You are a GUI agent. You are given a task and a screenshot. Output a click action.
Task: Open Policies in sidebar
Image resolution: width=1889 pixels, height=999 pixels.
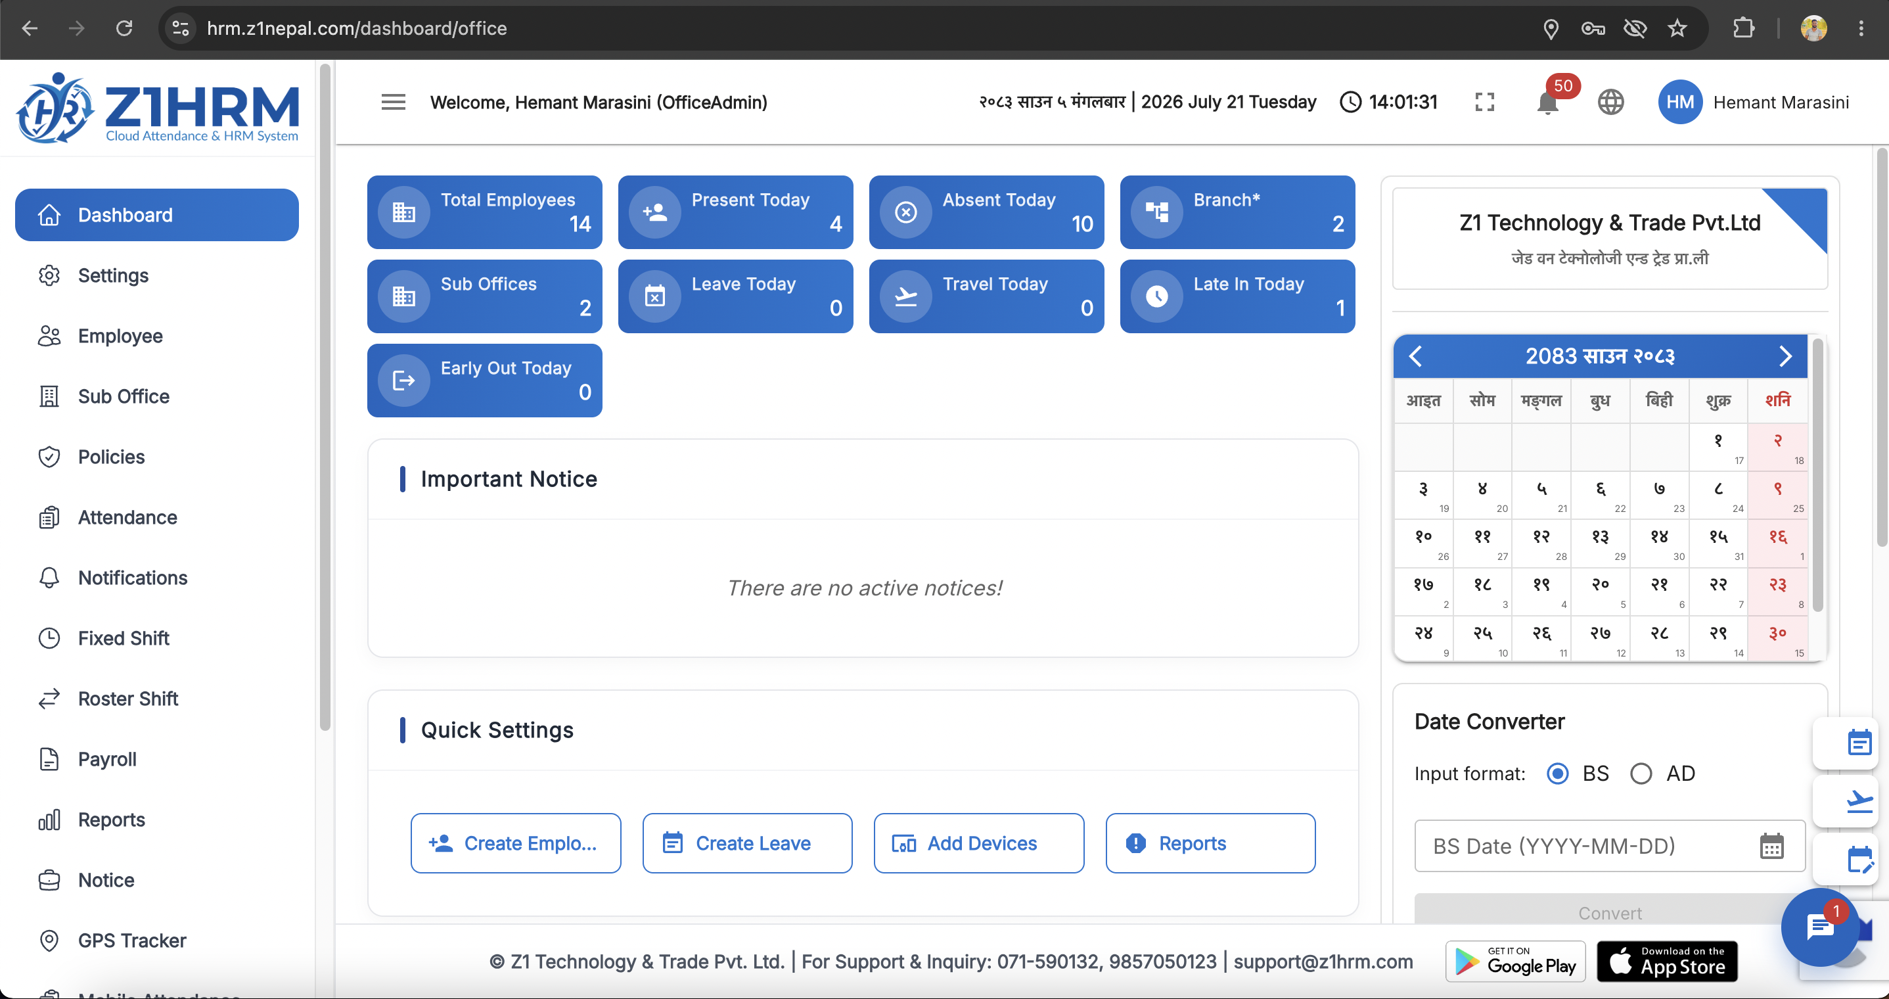tap(157, 457)
